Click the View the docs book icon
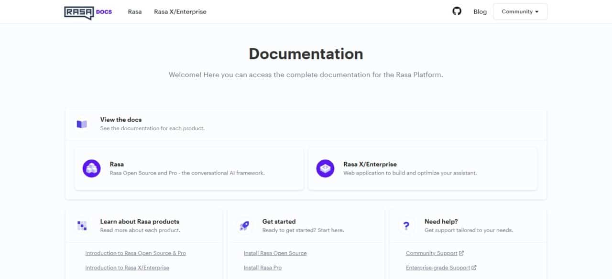 82,124
